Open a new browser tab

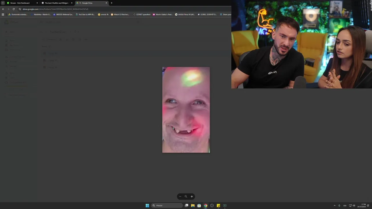[112, 3]
